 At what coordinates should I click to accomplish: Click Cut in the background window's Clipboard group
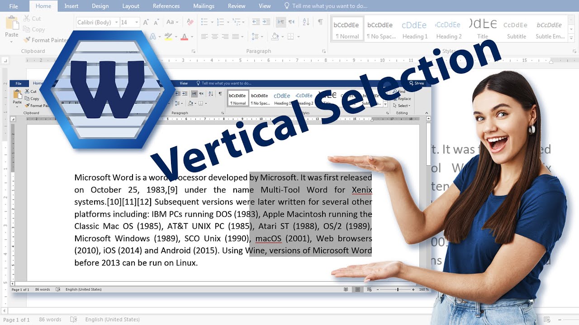click(x=32, y=19)
